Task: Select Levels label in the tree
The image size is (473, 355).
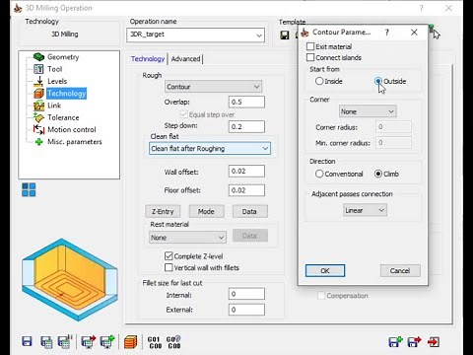Action: (x=57, y=81)
